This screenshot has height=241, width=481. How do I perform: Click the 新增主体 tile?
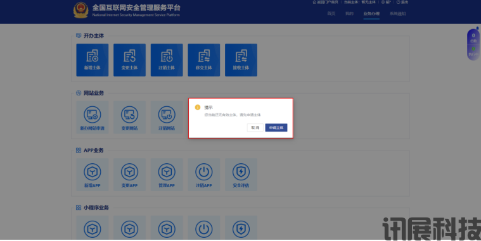(x=93, y=60)
